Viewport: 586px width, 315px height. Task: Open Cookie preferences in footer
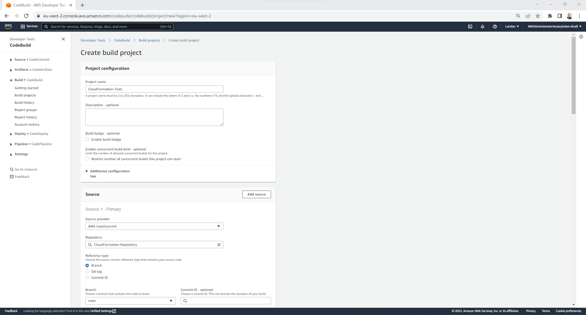pos(568,311)
